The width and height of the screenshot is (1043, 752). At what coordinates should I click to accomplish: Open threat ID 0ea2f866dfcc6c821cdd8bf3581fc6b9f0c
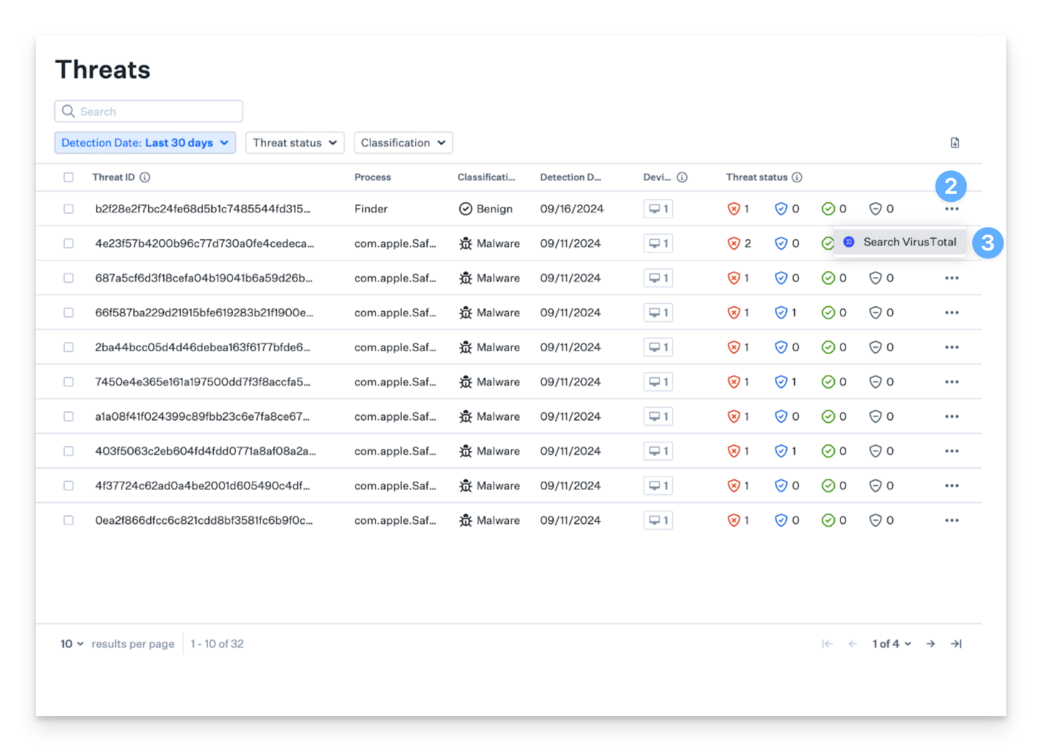coord(204,521)
